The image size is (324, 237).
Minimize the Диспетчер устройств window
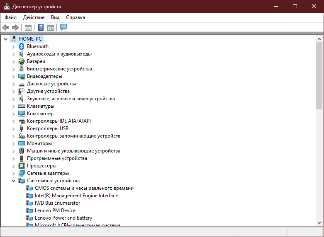pos(276,6)
